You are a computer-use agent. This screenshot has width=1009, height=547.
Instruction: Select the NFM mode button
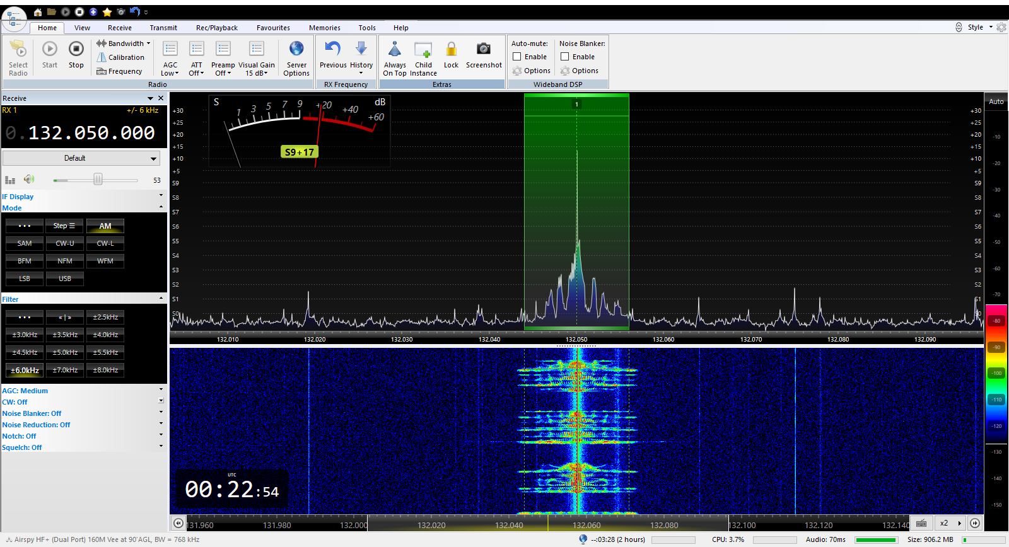(x=65, y=261)
